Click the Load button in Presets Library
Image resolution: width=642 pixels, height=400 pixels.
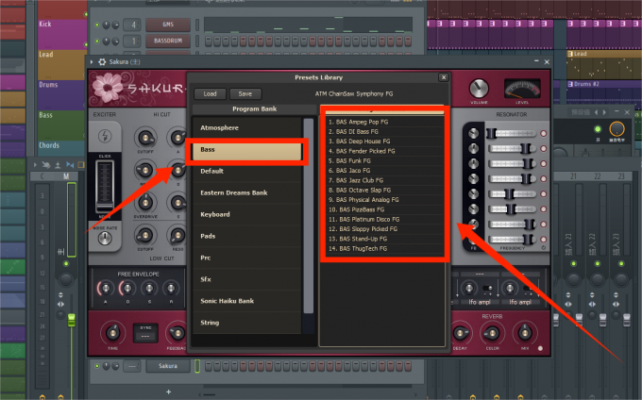click(x=210, y=93)
